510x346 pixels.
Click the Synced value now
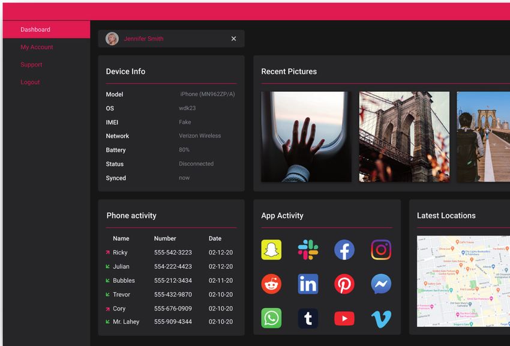click(x=184, y=178)
